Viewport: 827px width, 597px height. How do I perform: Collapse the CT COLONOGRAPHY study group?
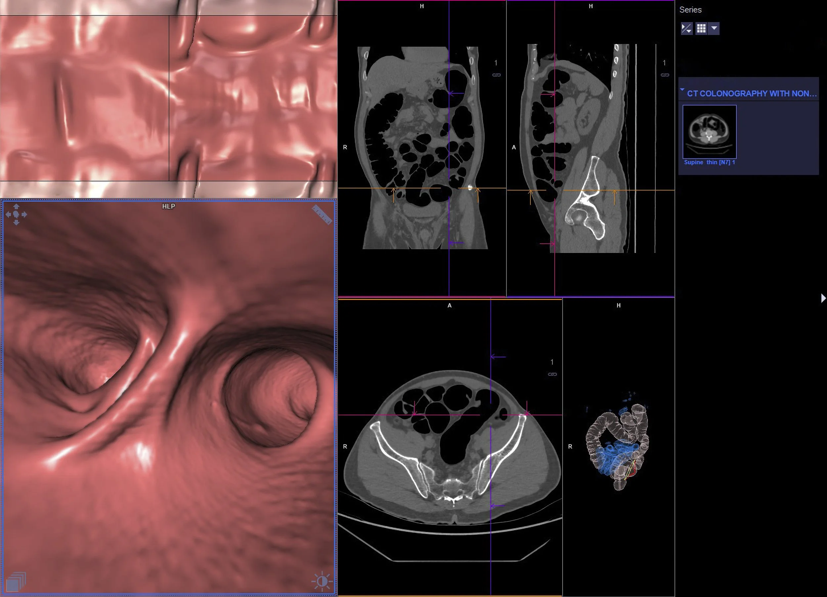(682, 90)
